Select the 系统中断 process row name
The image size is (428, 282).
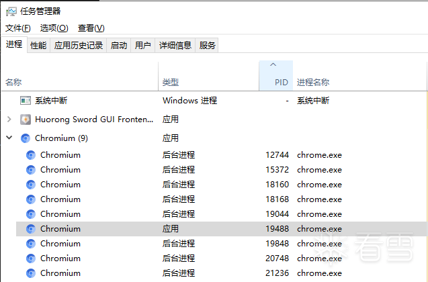click(51, 101)
